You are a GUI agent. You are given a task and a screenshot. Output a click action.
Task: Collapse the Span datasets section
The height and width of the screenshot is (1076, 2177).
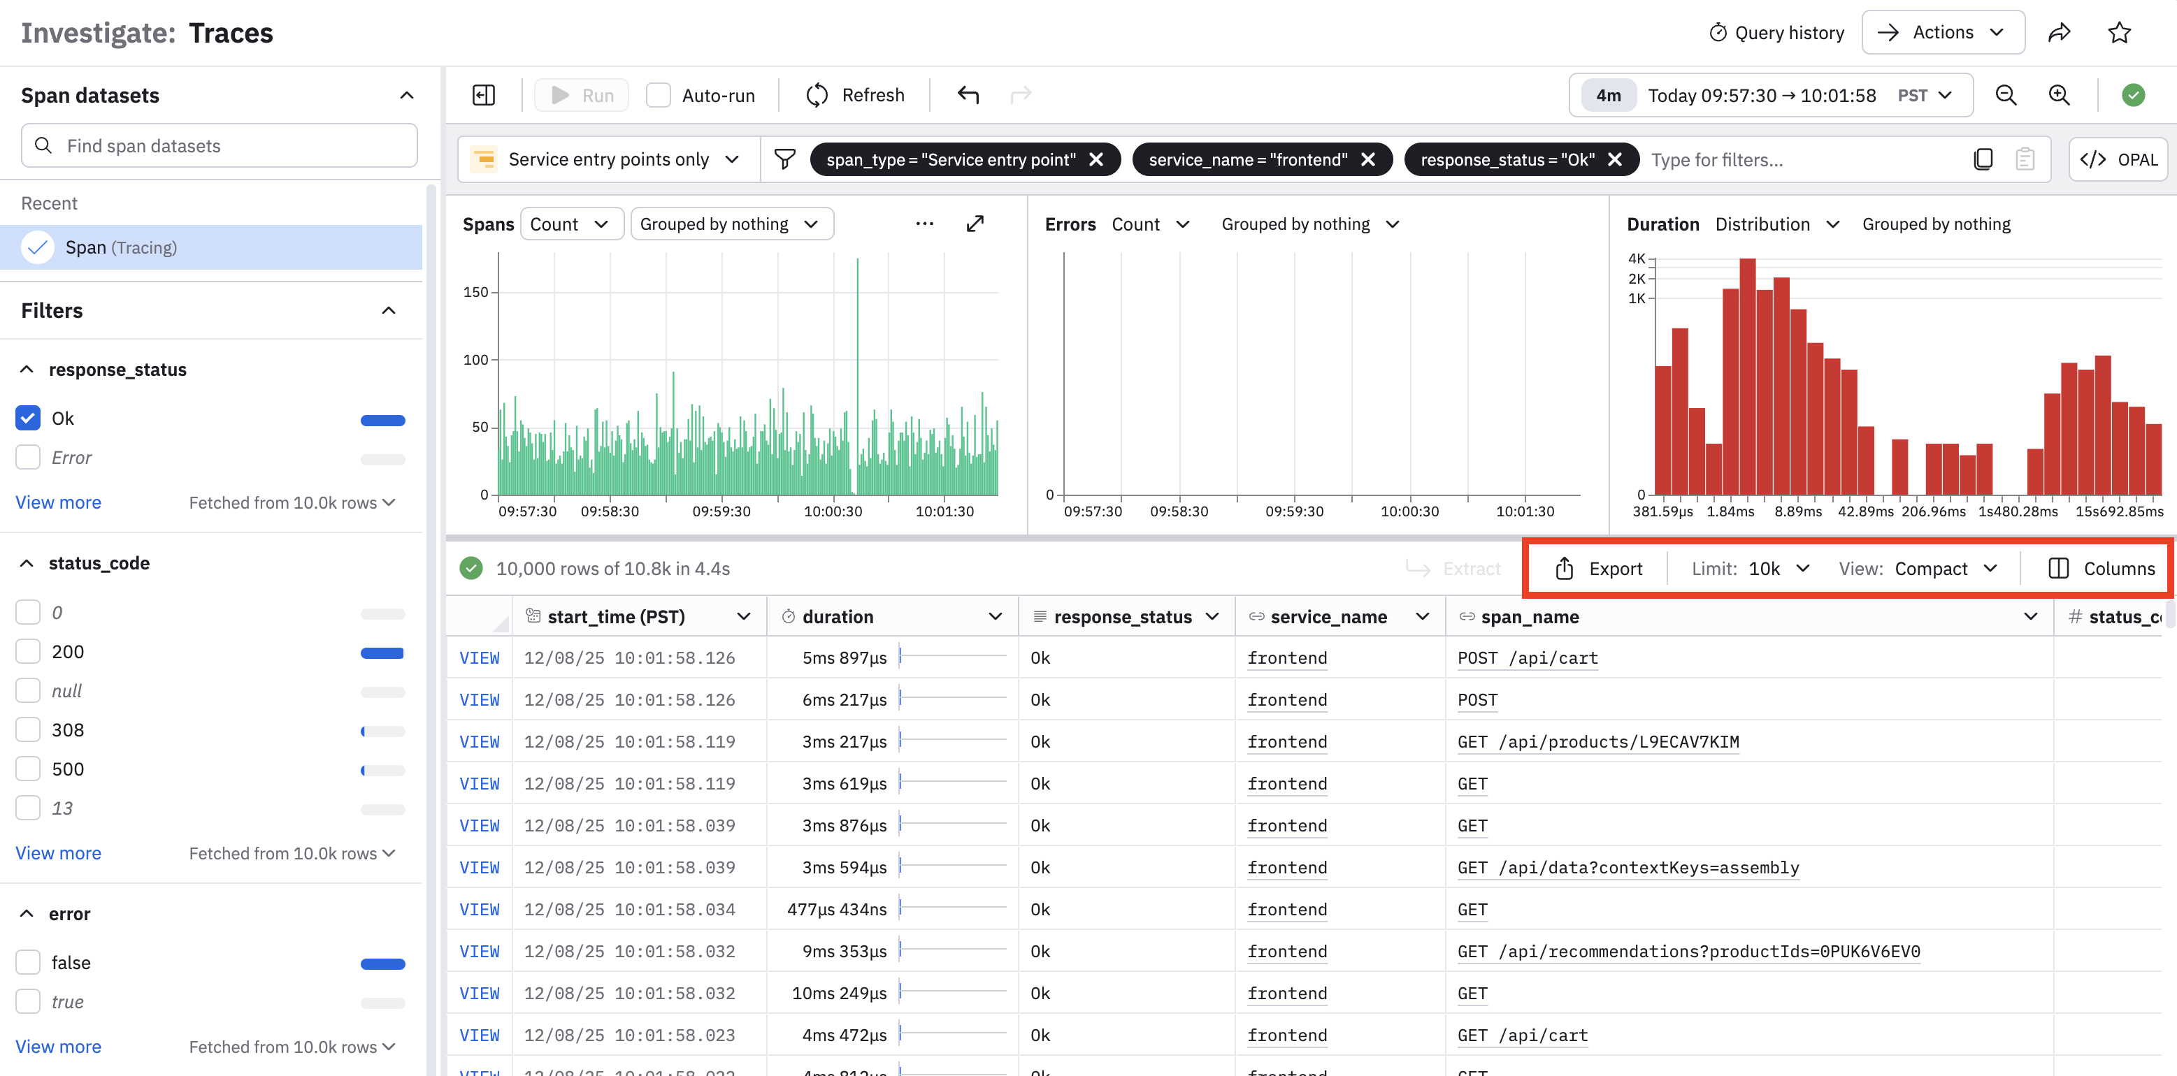pyautogui.click(x=406, y=94)
